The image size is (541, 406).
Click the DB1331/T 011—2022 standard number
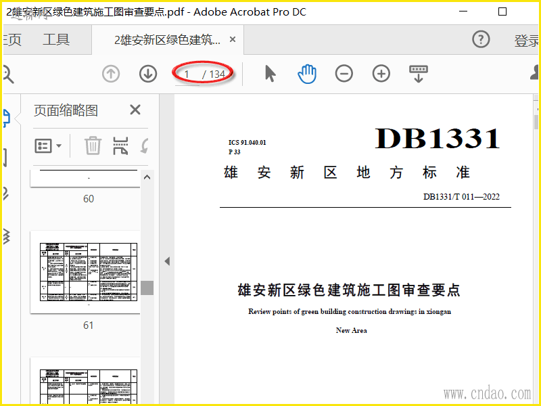pos(461,196)
